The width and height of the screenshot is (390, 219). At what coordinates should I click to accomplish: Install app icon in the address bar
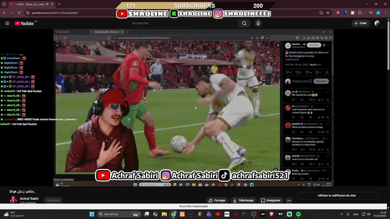(x=321, y=13)
